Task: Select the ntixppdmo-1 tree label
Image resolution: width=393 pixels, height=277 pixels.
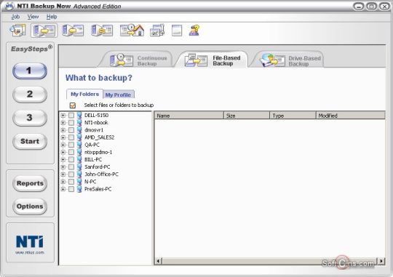Action: point(98,152)
